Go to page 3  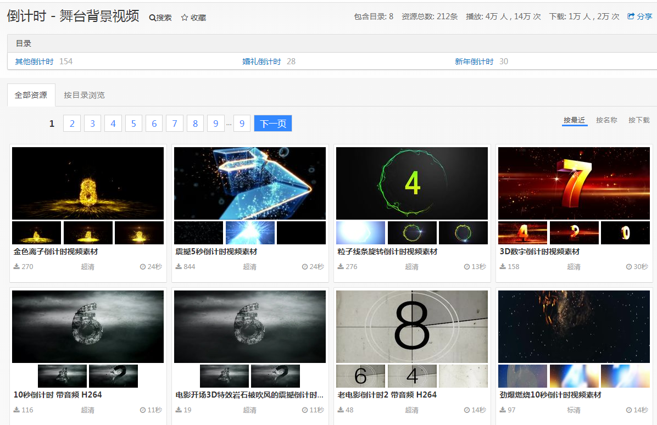coord(93,124)
